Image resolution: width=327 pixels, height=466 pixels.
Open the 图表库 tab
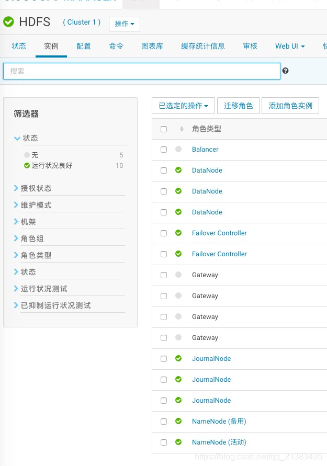click(152, 46)
